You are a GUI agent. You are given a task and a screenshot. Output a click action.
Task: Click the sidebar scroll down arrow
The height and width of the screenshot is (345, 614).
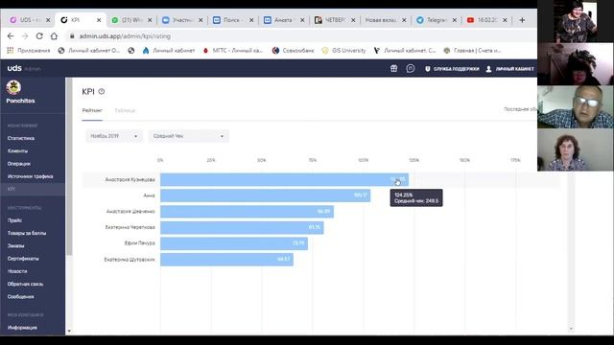pyautogui.click(x=69, y=332)
